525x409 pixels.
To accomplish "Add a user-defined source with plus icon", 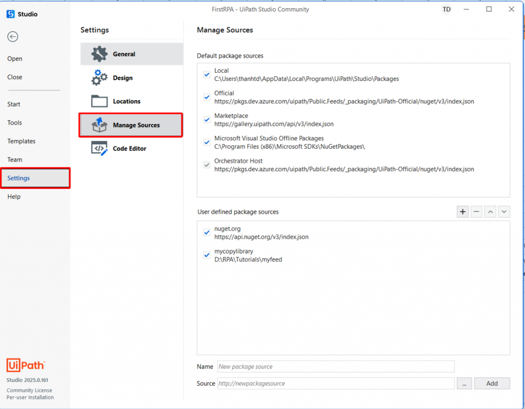I will (462, 212).
